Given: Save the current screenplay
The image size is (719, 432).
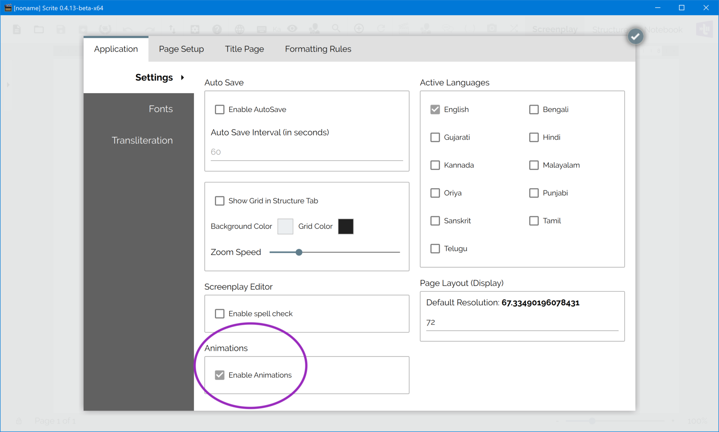Looking at the screenshot, I should pos(61,29).
